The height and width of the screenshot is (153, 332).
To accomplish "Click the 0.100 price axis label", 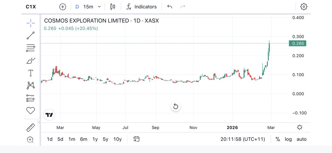I will click(298, 75).
